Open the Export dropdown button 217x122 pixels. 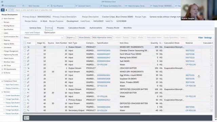tap(71, 38)
